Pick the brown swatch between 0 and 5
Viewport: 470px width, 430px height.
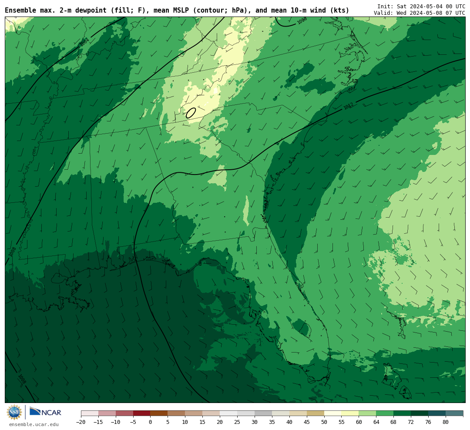[x=159, y=413]
